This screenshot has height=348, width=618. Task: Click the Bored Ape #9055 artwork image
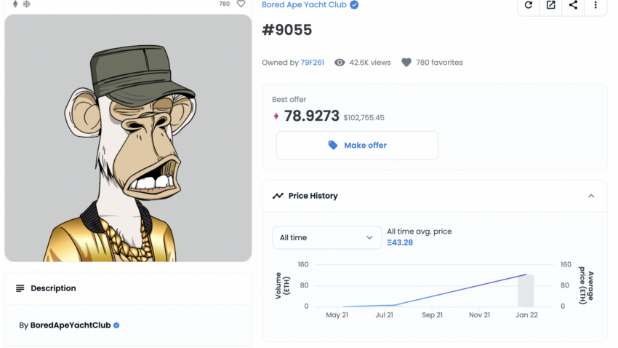(128, 138)
